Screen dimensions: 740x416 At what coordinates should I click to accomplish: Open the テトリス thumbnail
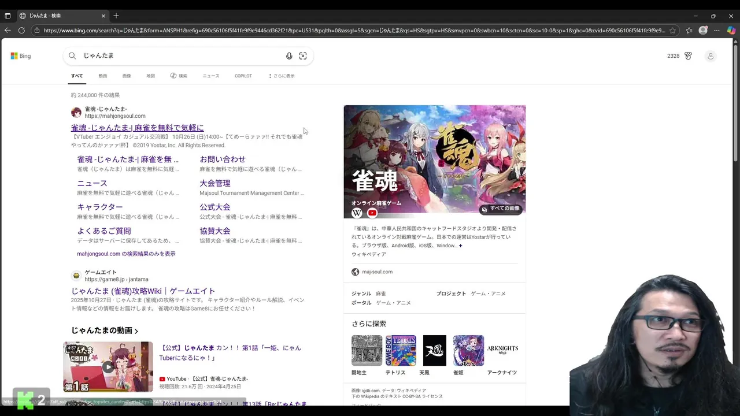click(x=401, y=351)
